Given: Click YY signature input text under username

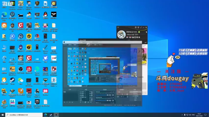Looking at the screenshot, I should click(x=132, y=35).
